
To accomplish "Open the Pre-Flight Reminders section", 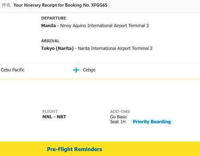I will click(74, 149).
